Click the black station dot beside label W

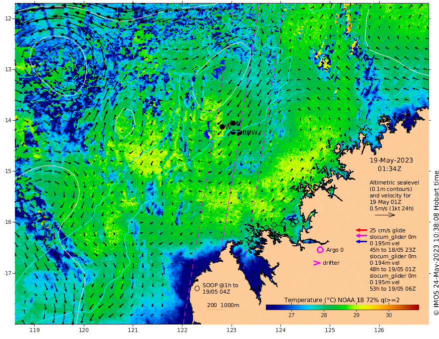tap(222, 127)
